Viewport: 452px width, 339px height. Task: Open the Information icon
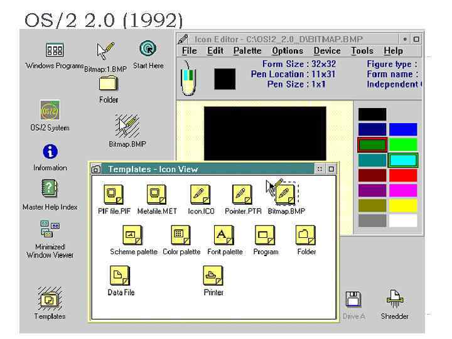point(50,152)
